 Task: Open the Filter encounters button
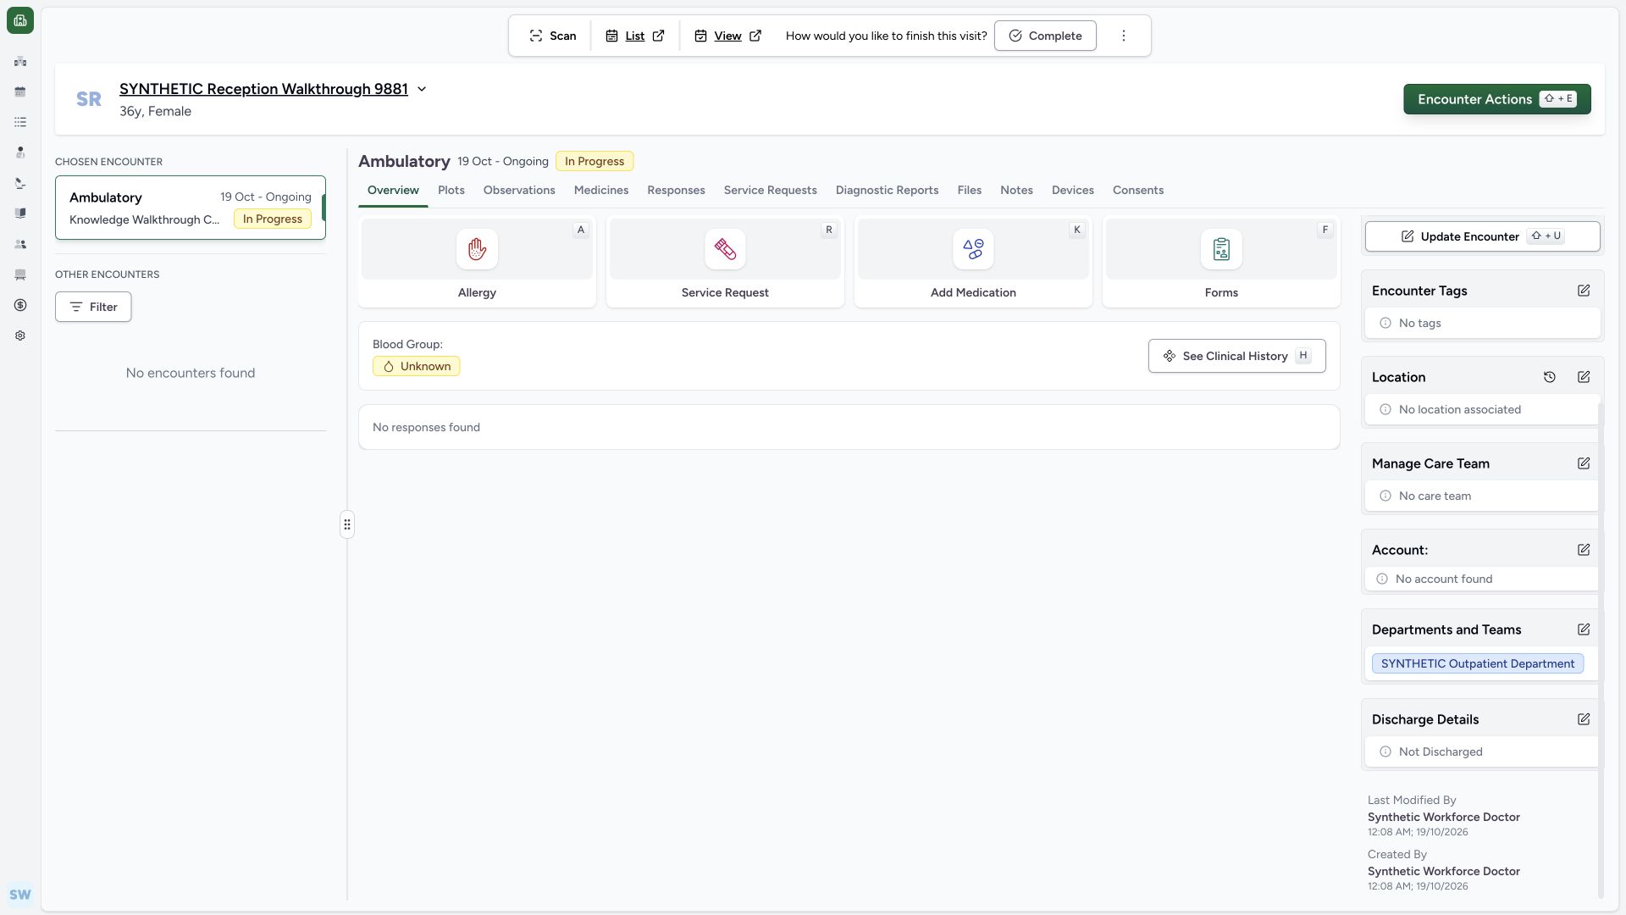93,307
